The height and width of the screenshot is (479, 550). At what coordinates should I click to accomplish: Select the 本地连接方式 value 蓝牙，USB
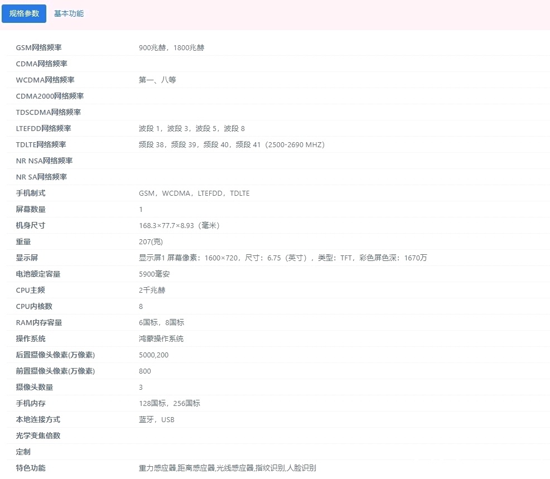(157, 419)
